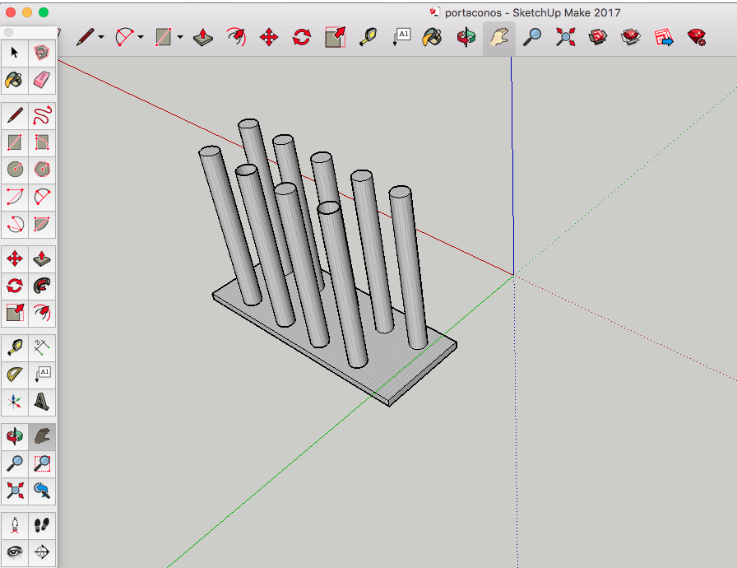This screenshot has height=568, width=737.
Task: Select Paint Bucket in the top toolbar
Action: tap(432, 37)
